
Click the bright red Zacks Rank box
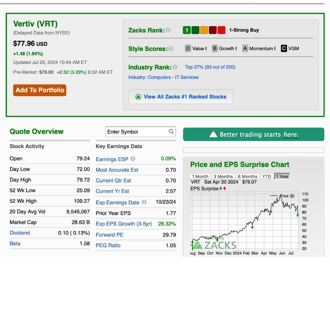(221, 30)
